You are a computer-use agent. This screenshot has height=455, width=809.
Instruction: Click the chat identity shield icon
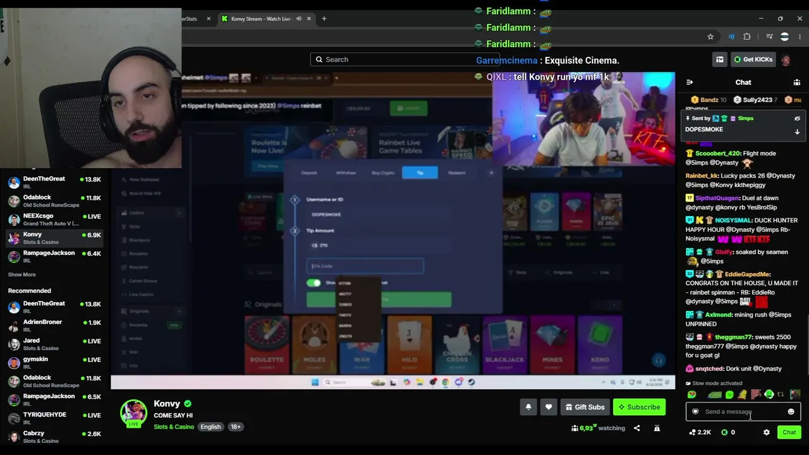coord(695,412)
